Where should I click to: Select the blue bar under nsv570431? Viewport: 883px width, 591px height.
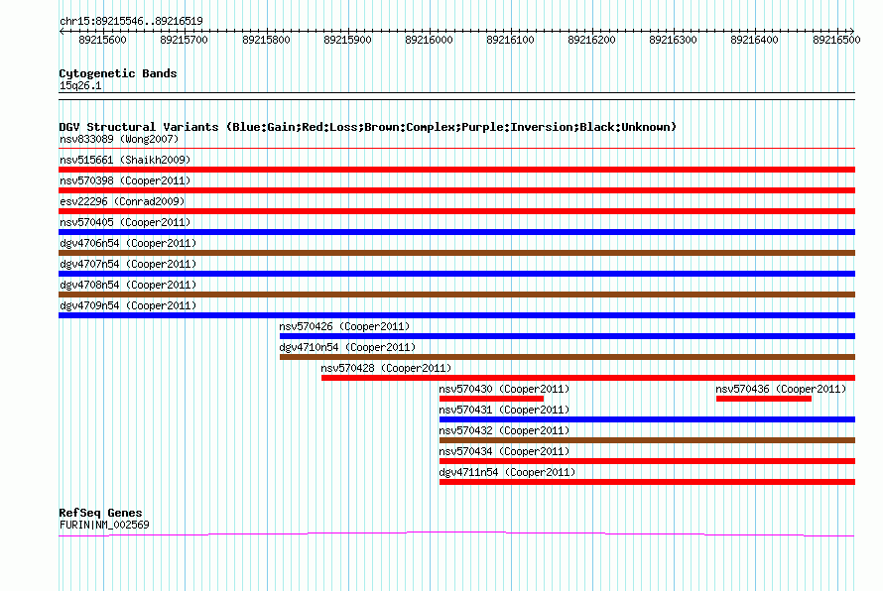click(647, 419)
